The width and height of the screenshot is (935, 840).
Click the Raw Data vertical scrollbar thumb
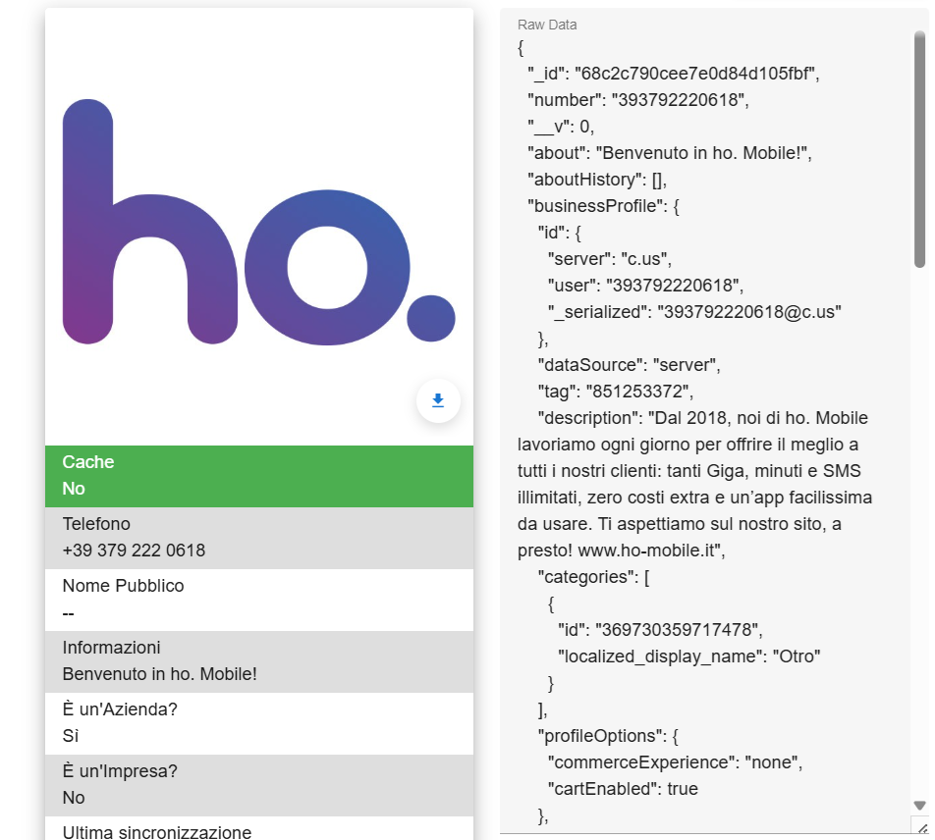(x=919, y=147)
